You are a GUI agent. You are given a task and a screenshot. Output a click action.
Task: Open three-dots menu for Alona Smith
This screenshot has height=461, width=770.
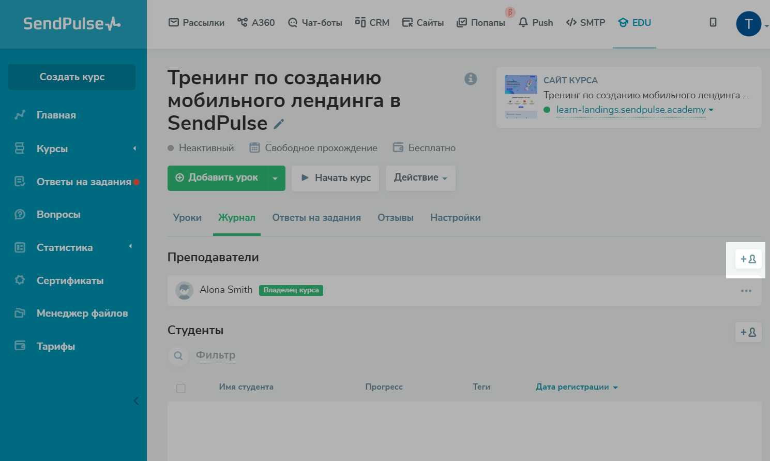(746, 291)
